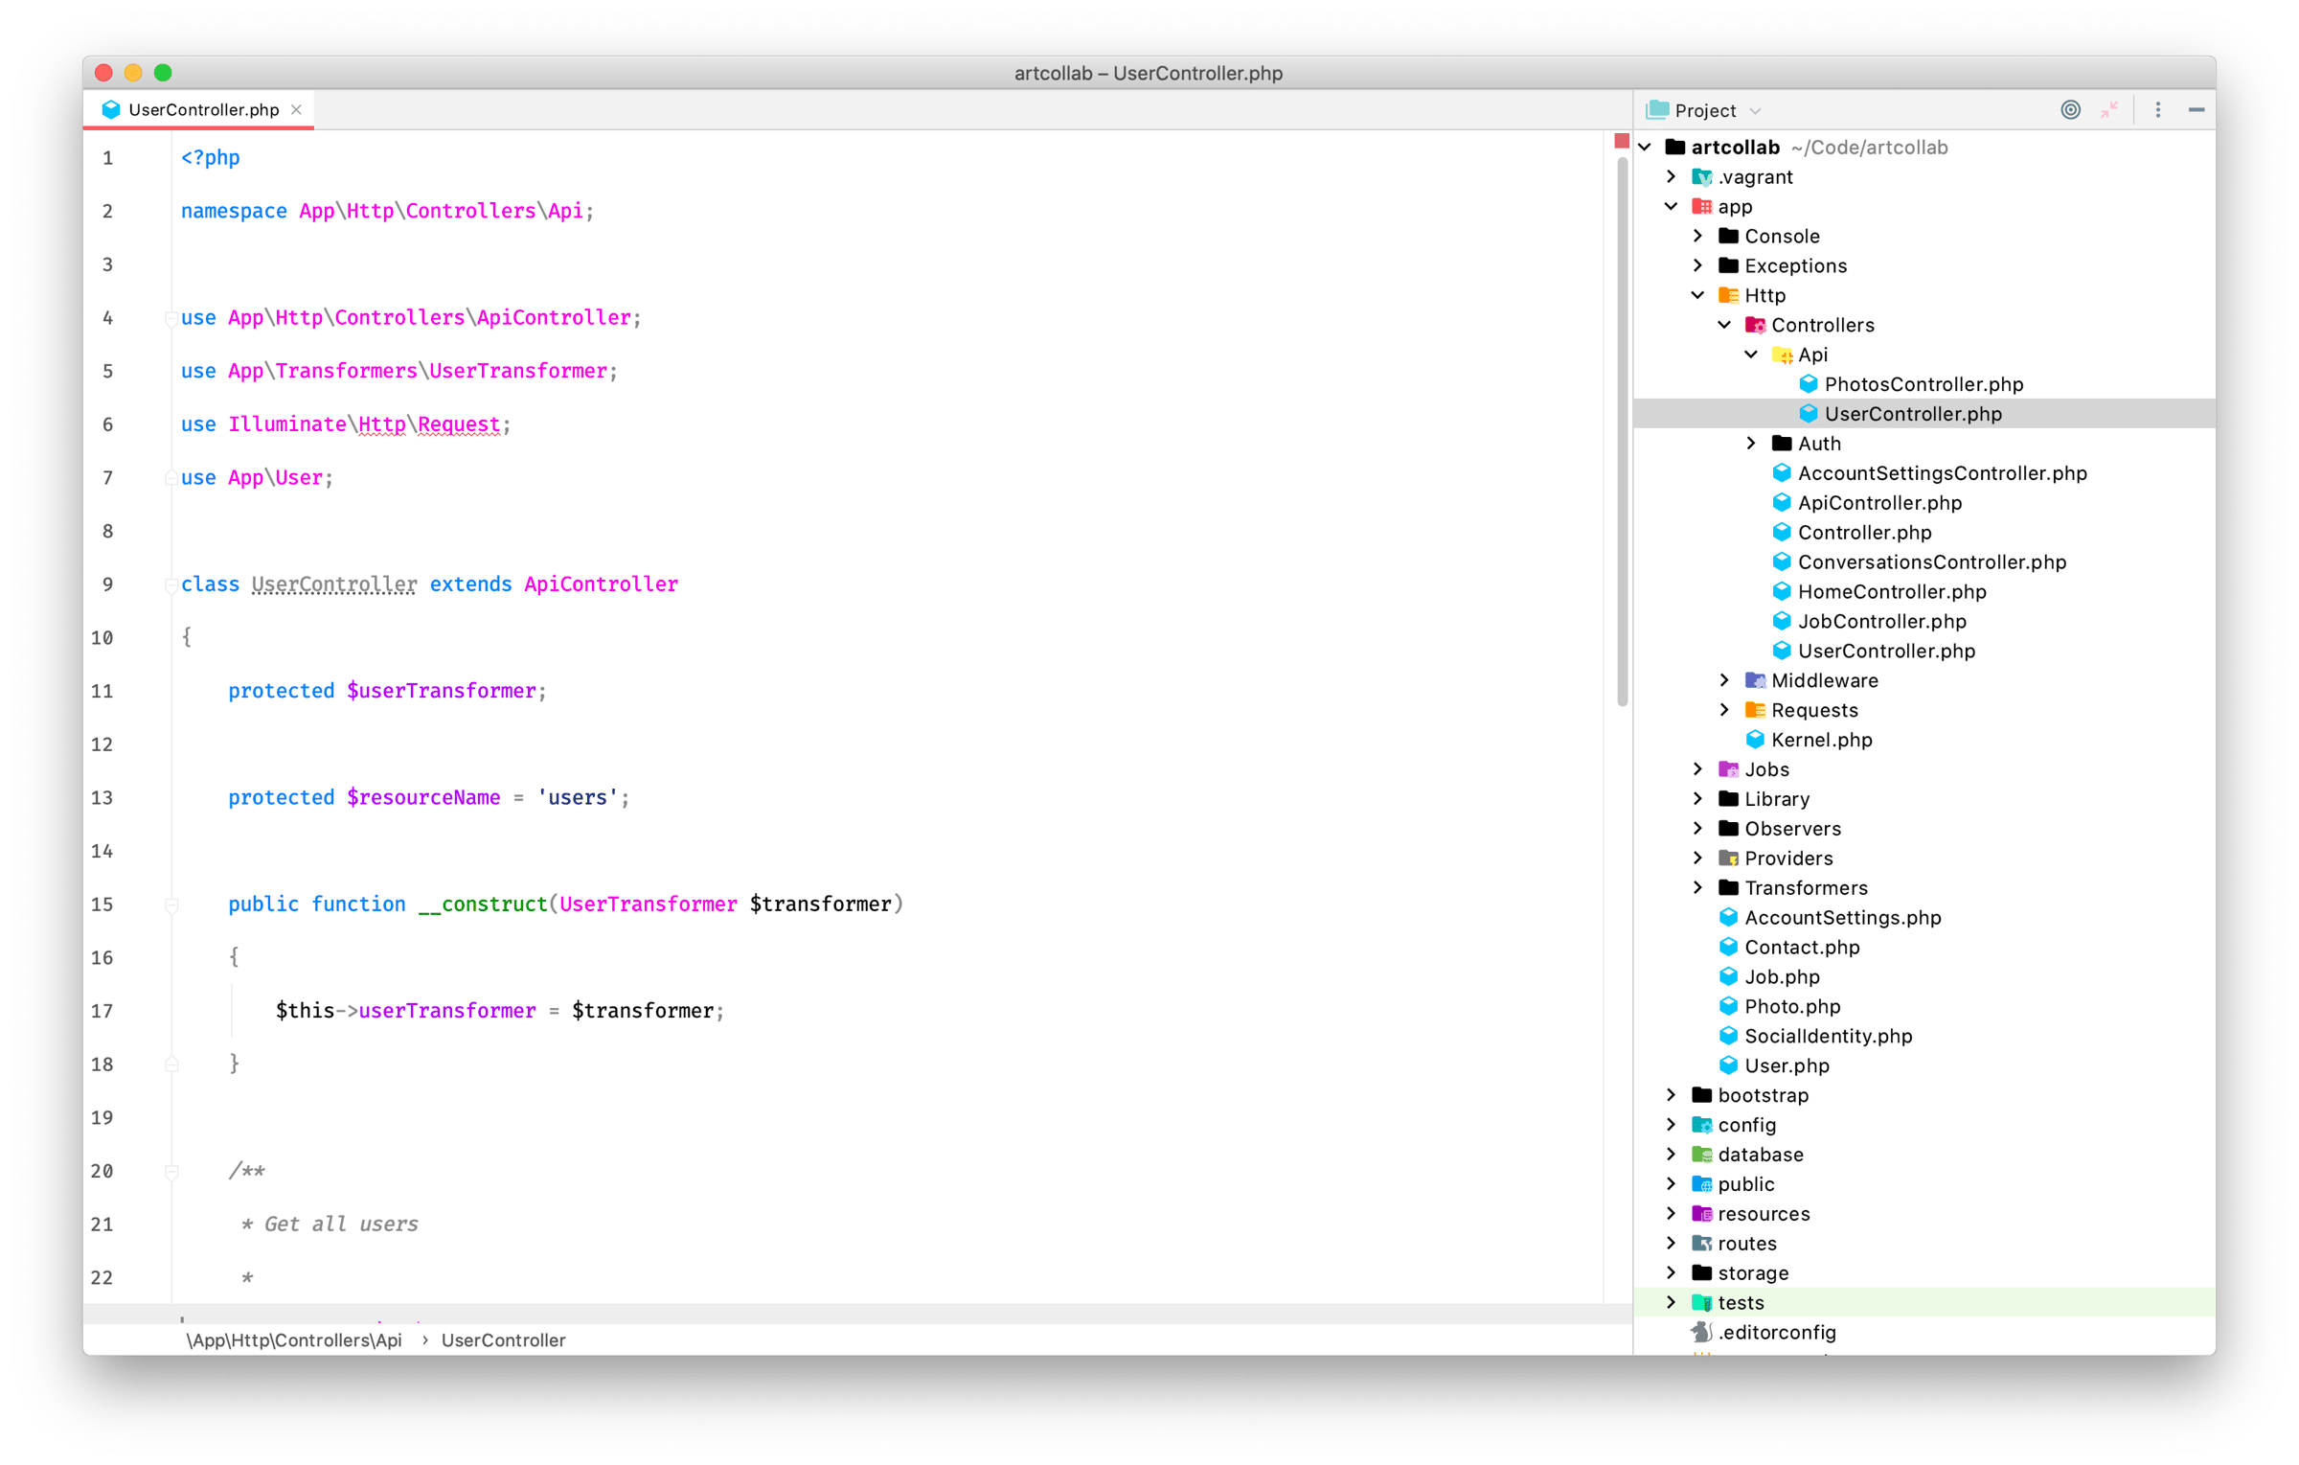This screenshot has width=2299, height=1465.
Task: Expand the Console folder
Action: [x=1698, y=236]
